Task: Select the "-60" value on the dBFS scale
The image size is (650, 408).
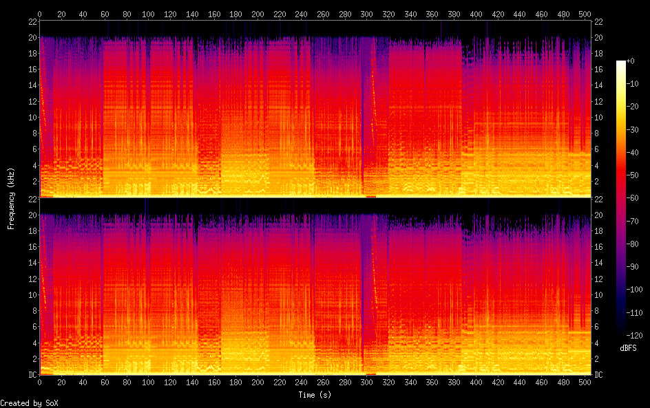Action: [633, 198]
